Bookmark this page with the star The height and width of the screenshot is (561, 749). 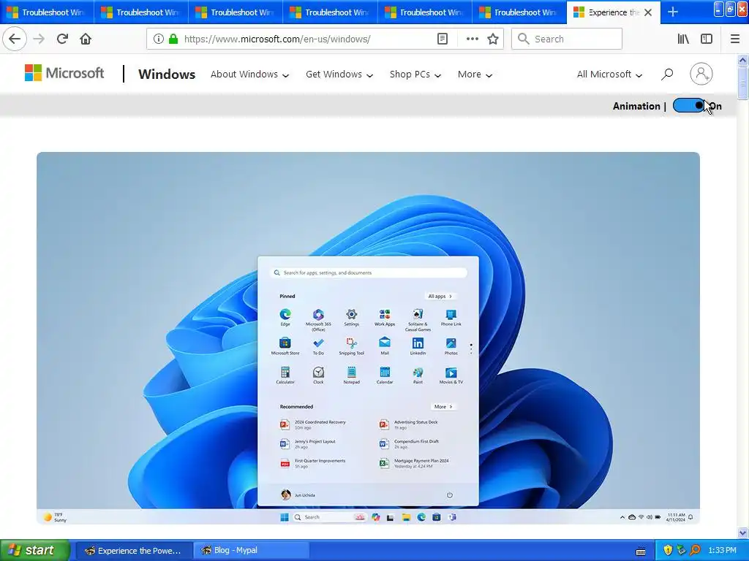(493, 39)
